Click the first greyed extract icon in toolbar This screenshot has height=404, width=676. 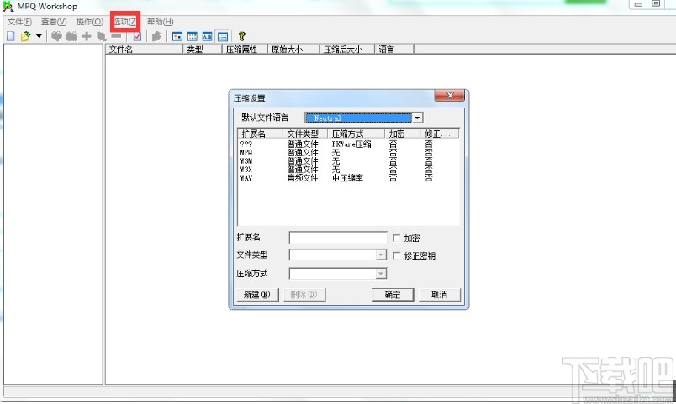click(56, 36)
